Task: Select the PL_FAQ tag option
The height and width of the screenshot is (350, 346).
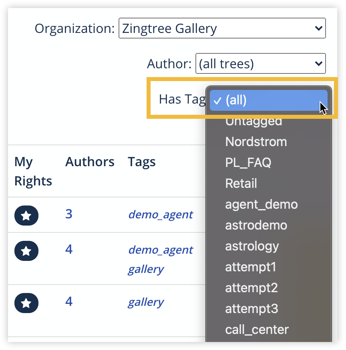Action: 248,163
